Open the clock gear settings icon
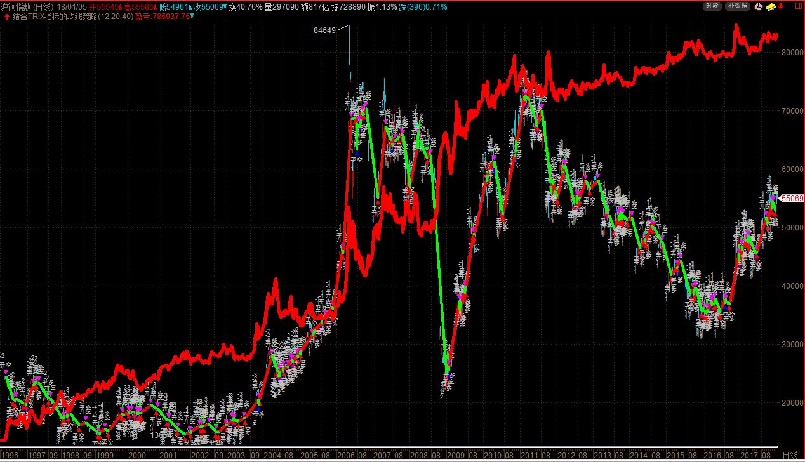Screen dimensions: 805x462 click(x=757, y=6)
